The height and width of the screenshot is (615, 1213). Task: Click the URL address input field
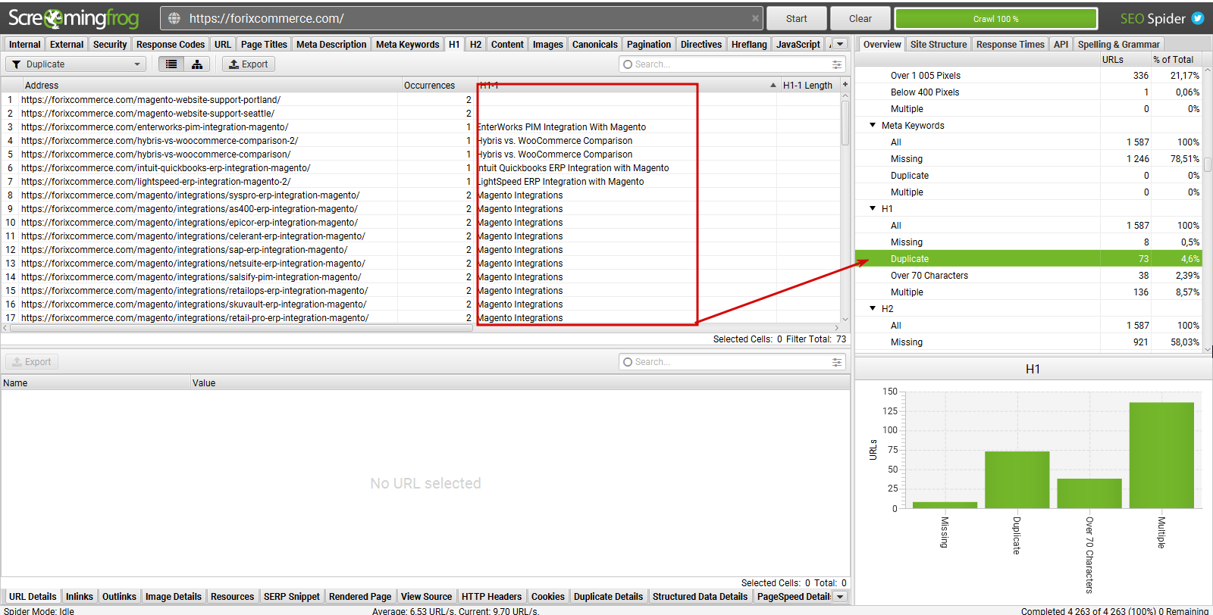pos(460,18)
